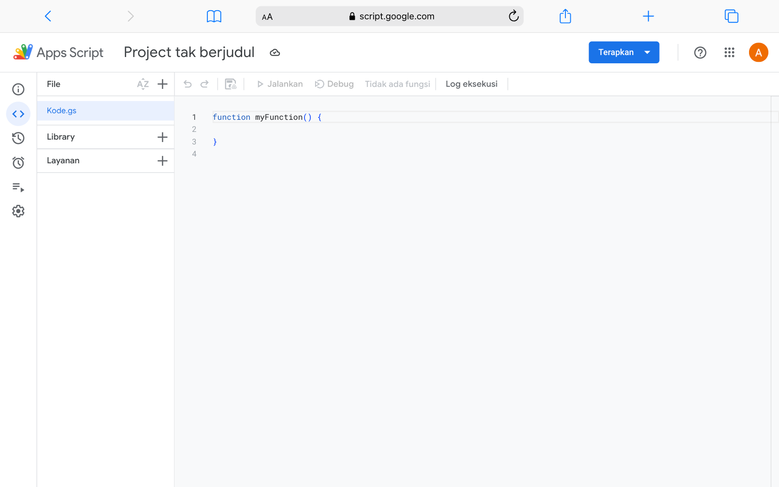
Task: Open Google apps grid launcher
Action: point(729,52)
